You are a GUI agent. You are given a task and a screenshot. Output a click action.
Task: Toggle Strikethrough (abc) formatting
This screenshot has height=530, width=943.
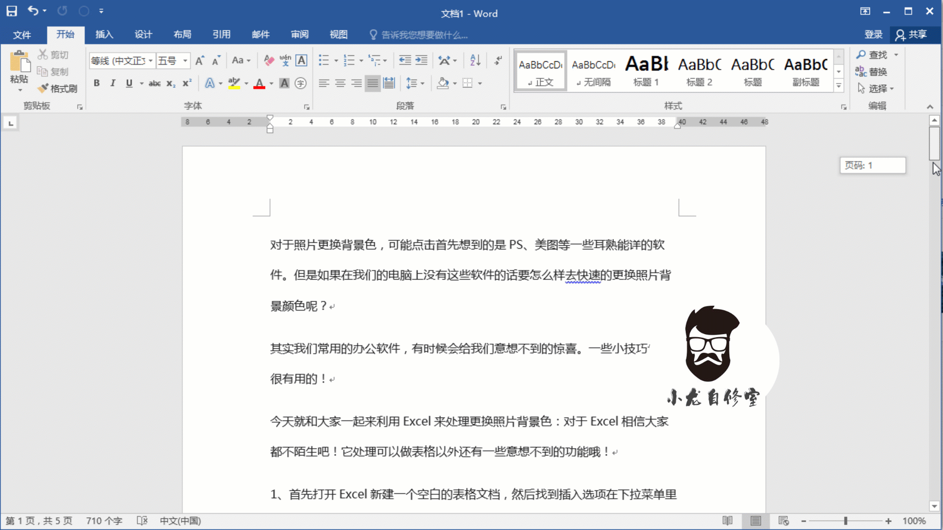[155, 83]
